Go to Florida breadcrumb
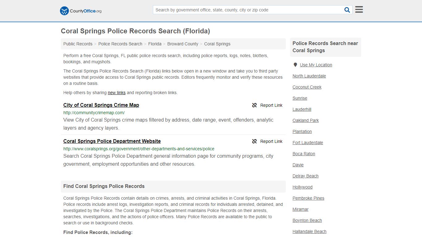Image resolution: width=422 pixels, height=237 pixels. pos(155,44)
